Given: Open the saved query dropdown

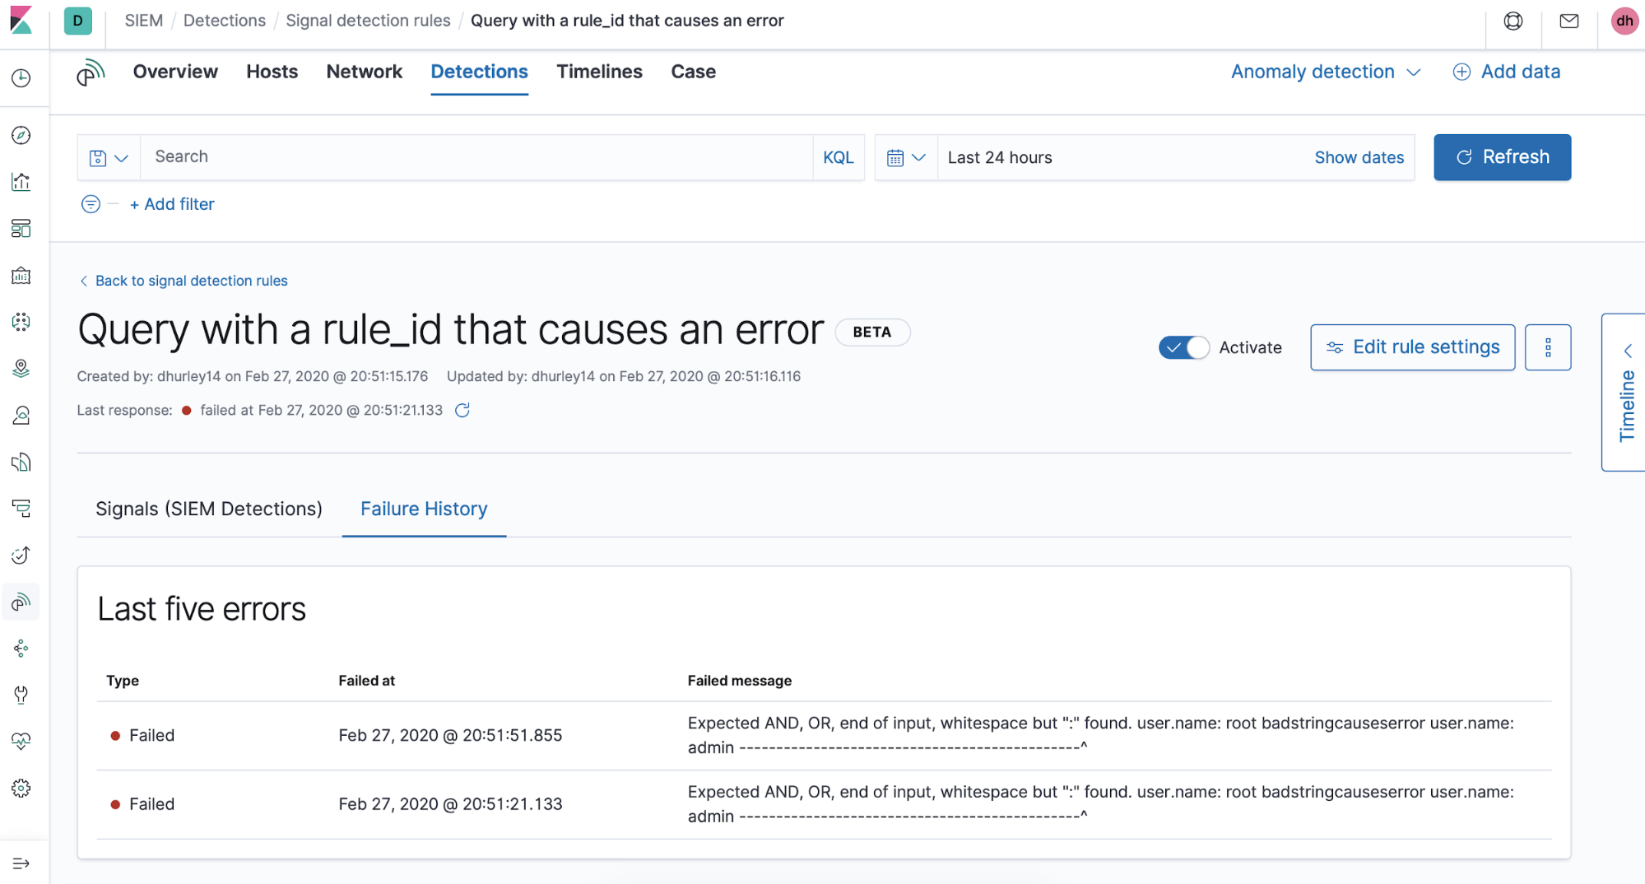Looking at the screenshot, I should pos(109,157).
